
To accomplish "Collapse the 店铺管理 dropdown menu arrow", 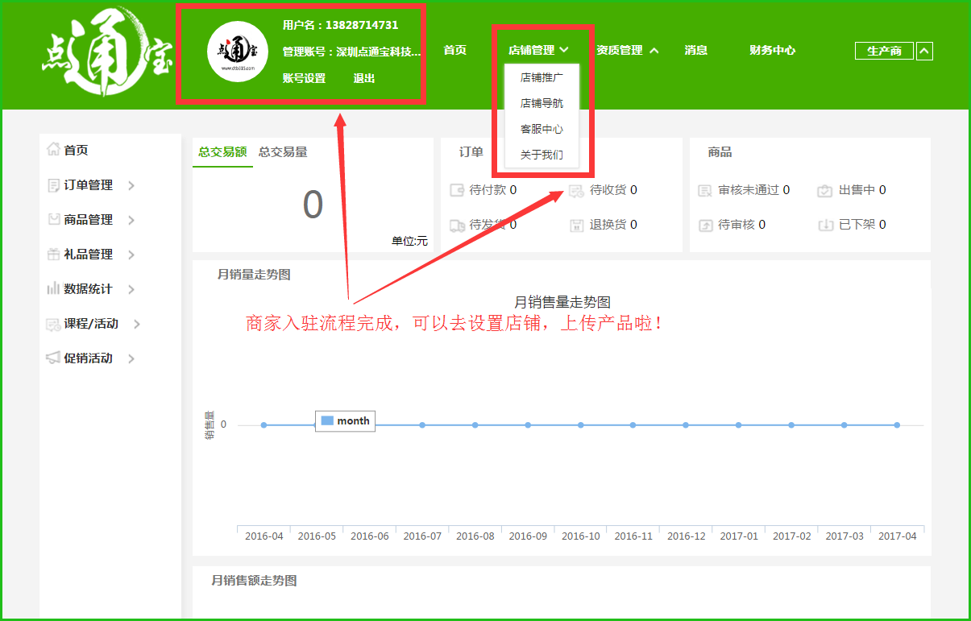I will [x=564, y=50].
